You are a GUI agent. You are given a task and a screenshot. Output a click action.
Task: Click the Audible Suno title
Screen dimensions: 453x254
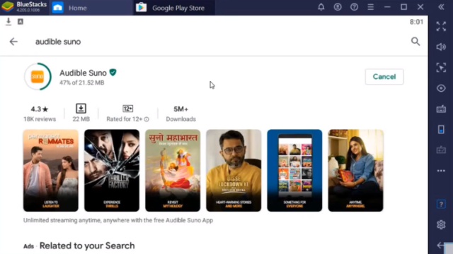tap(83, 73)
